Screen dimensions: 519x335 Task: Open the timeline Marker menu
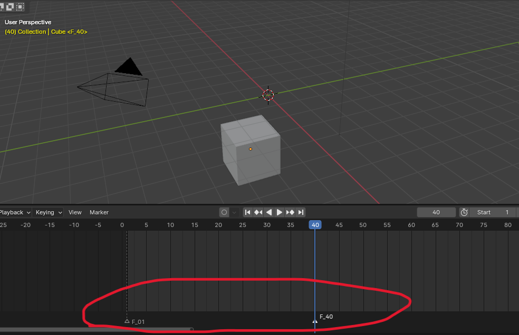pyautogui.click(x=99, y=212)
